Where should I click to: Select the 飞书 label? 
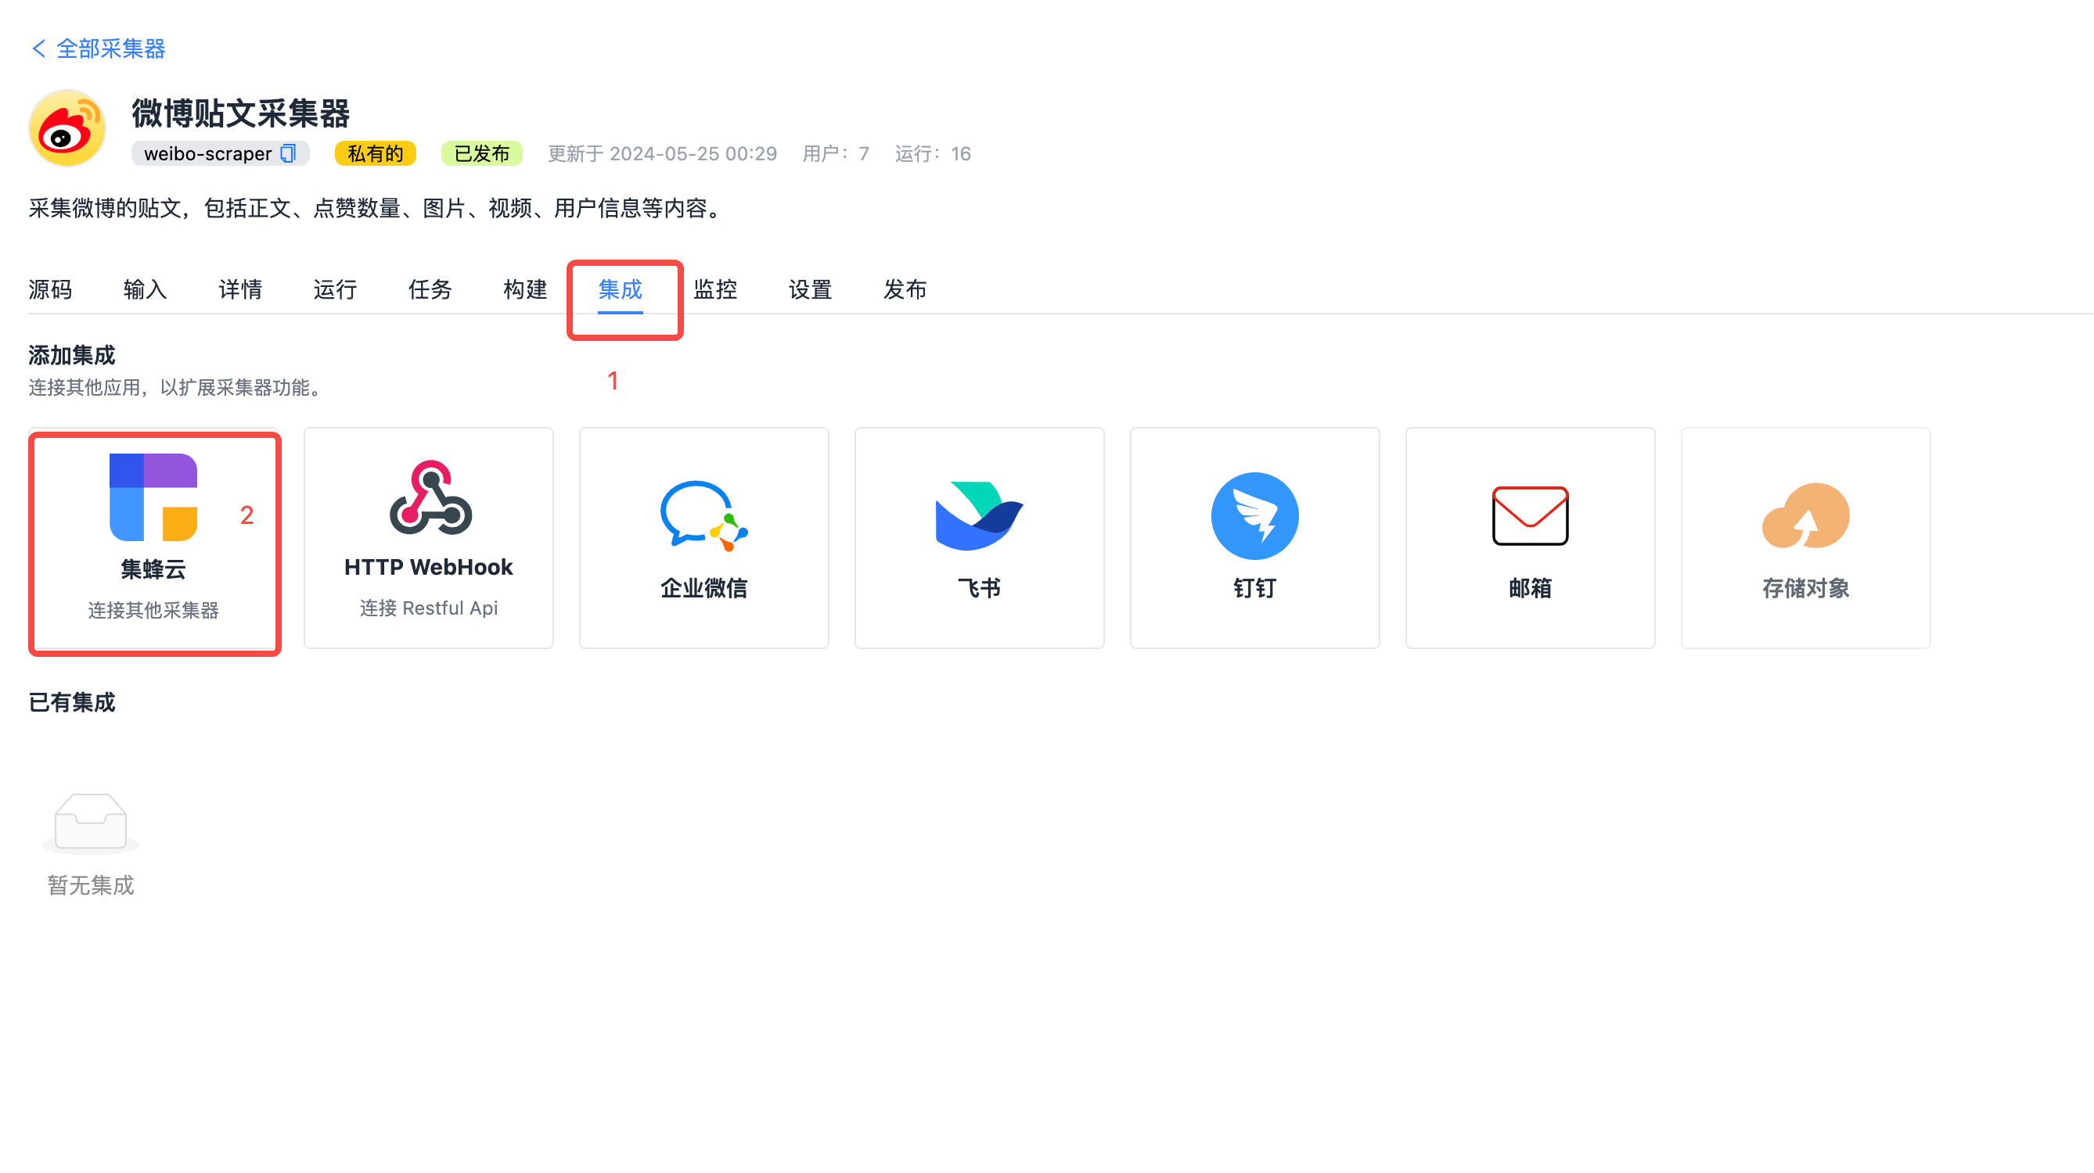tap(980, 588)
